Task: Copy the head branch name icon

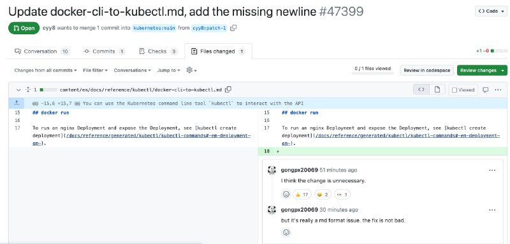Action: click(x=233, y=28)
